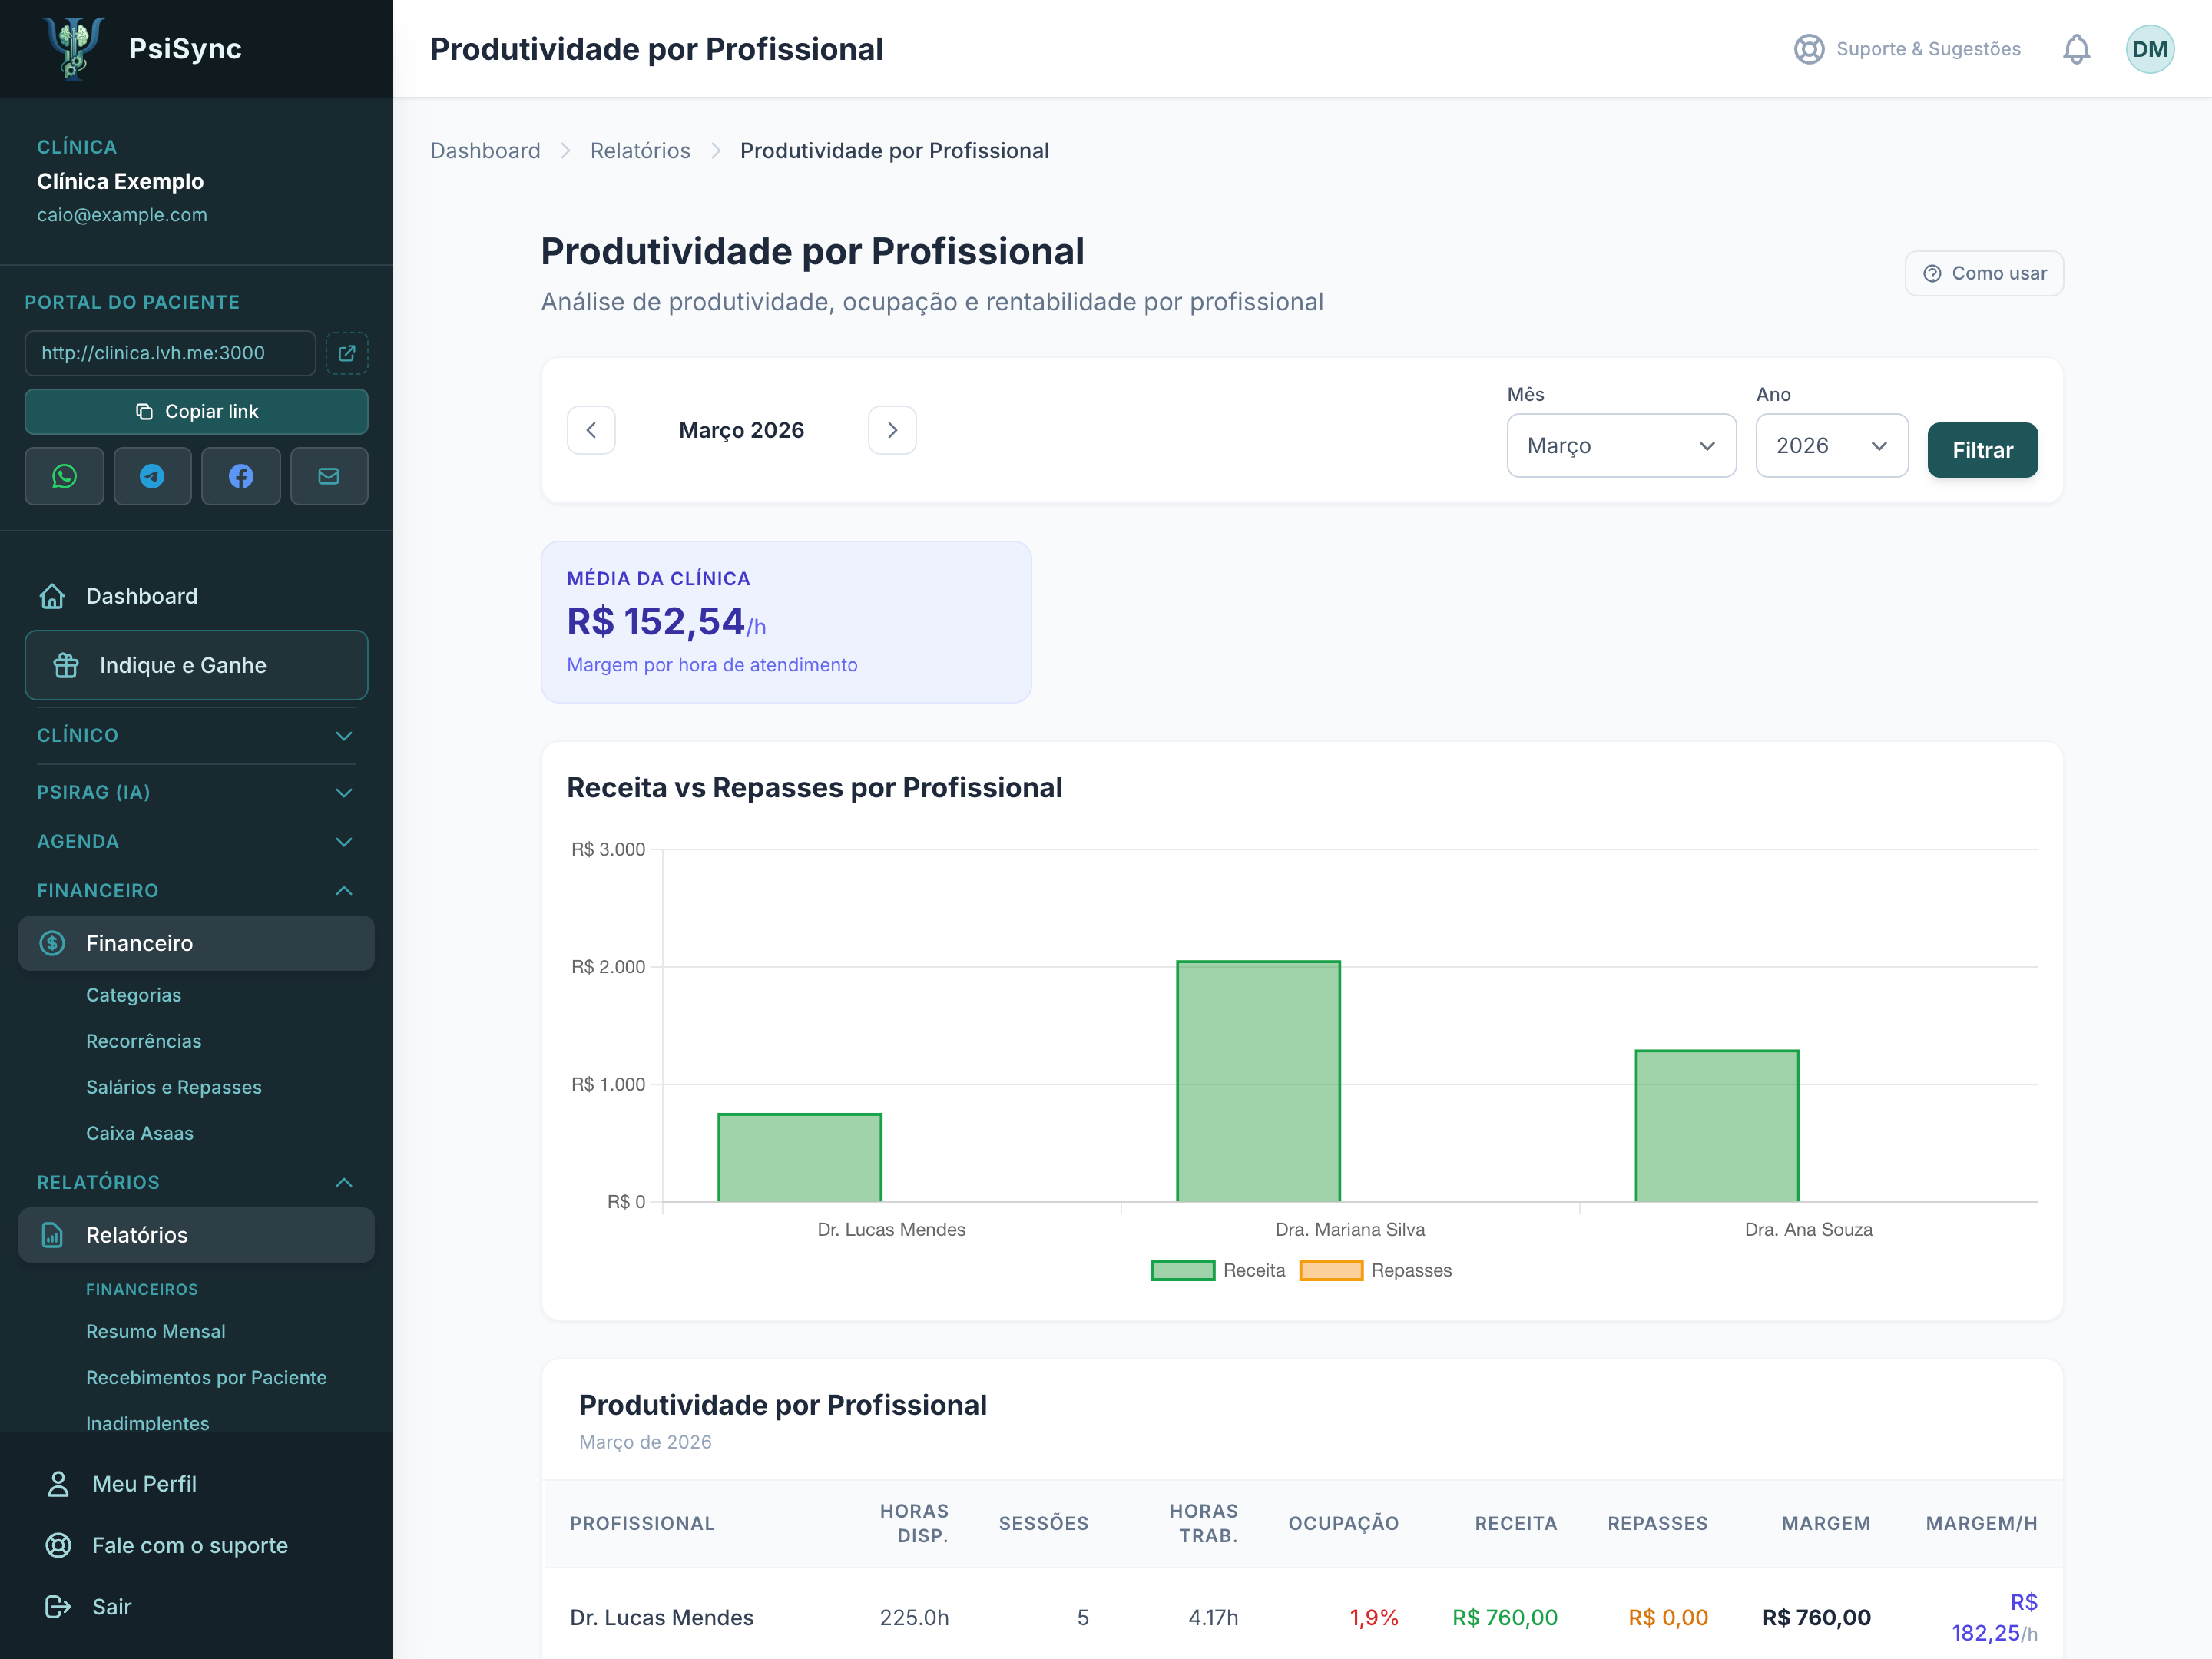The width and height of the screenshot is (2212, 1659).
Task: Share portal link via WhatsApp icon
Action: tap(64, 476)
